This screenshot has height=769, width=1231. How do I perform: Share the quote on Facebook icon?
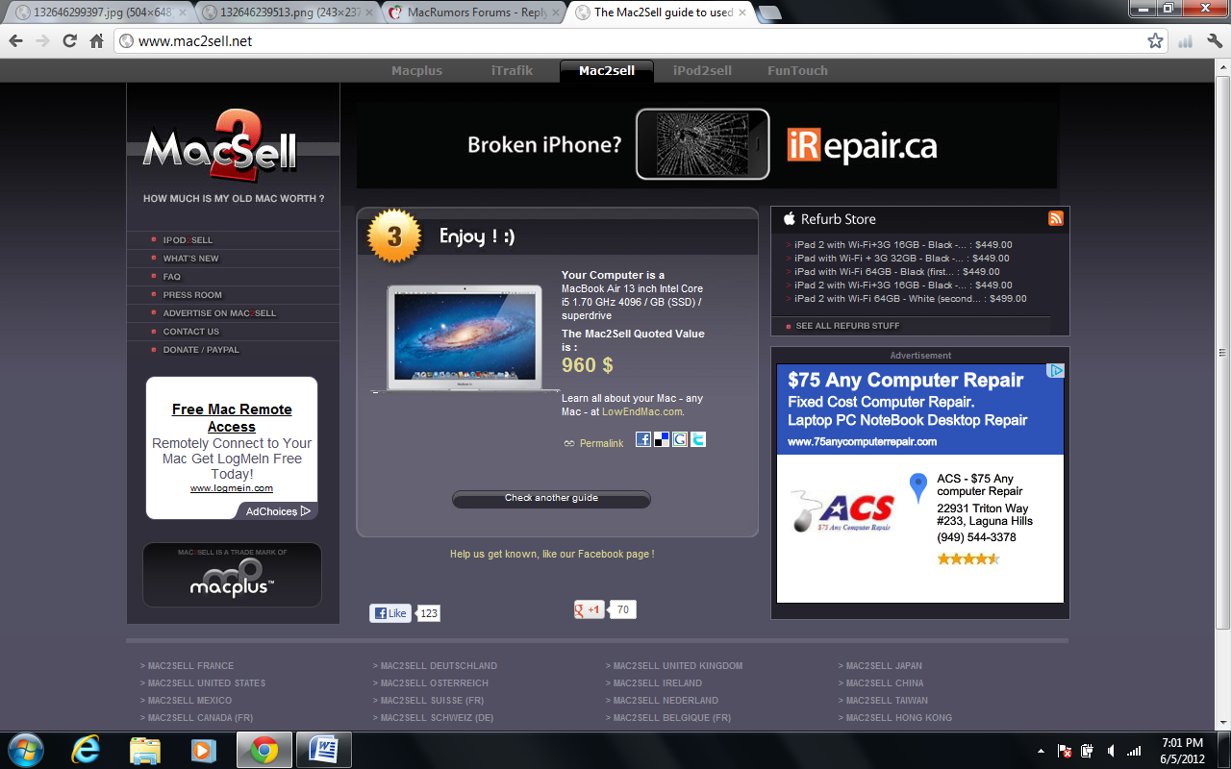[643, 439]
